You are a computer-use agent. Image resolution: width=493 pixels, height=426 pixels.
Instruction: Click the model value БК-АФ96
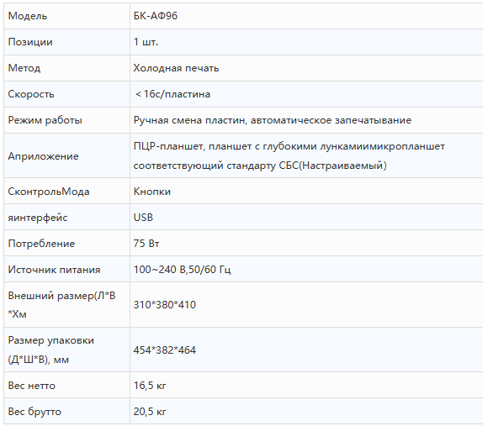click(x=156, y=16)
